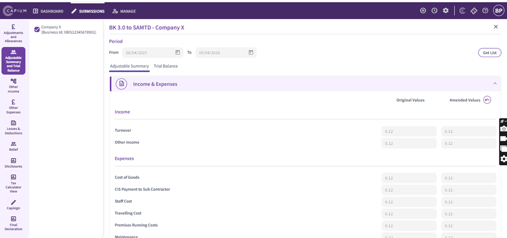
Task: Open Other Expenses sidebar item
Action: click(x=13, y=107)
